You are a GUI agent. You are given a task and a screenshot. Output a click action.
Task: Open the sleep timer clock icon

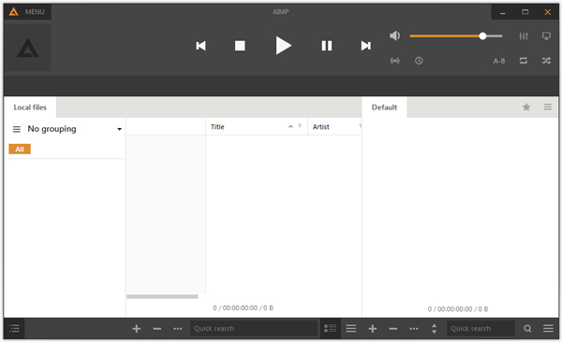pyautogui.click(x=419, y=61)
